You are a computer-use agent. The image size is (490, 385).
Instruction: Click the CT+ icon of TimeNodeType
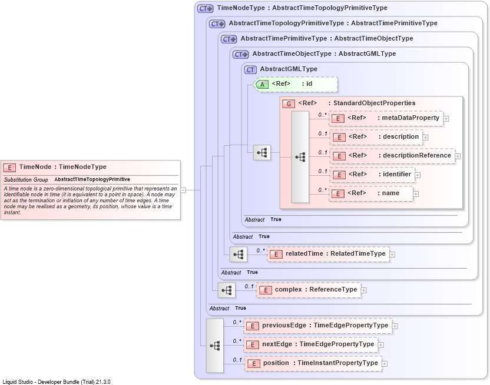pyautogui.click(x=206, y=9)
